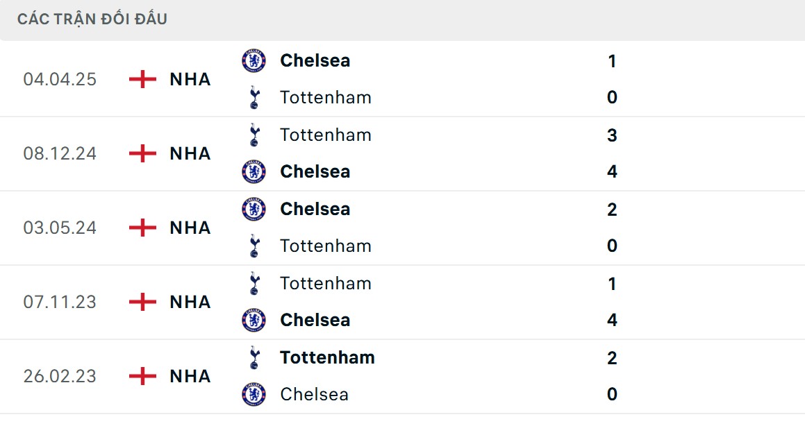The height and width of the screenshot is (426, 805).
Task: Open Chelsea team link in 03.05.24 match
Action: point(315,209)
